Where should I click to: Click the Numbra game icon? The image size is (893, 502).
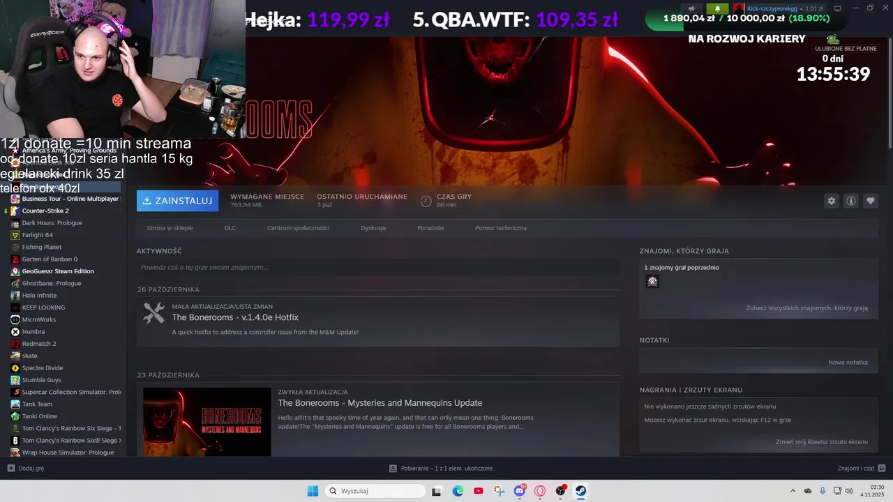coord(15,332)
